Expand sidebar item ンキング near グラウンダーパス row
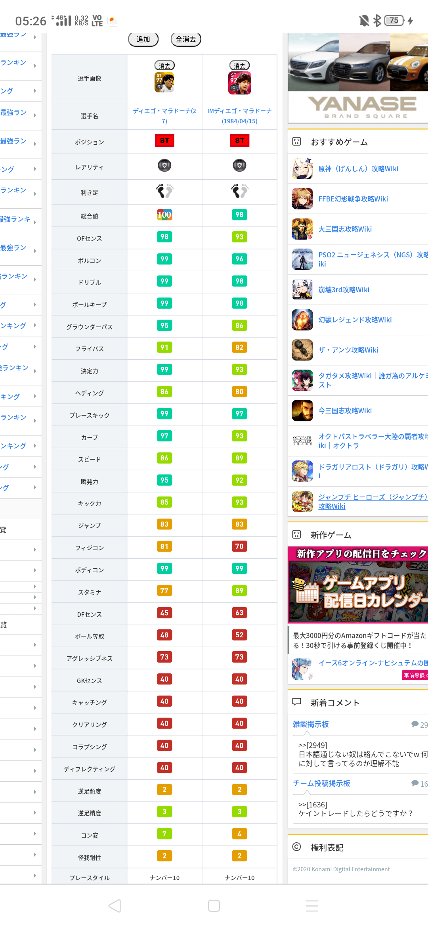This screenshot has width=428, height=928. click(35, 325)
